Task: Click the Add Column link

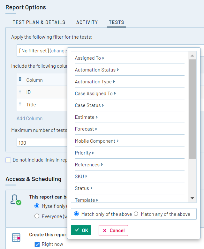Action: click(x=29, y=118)
